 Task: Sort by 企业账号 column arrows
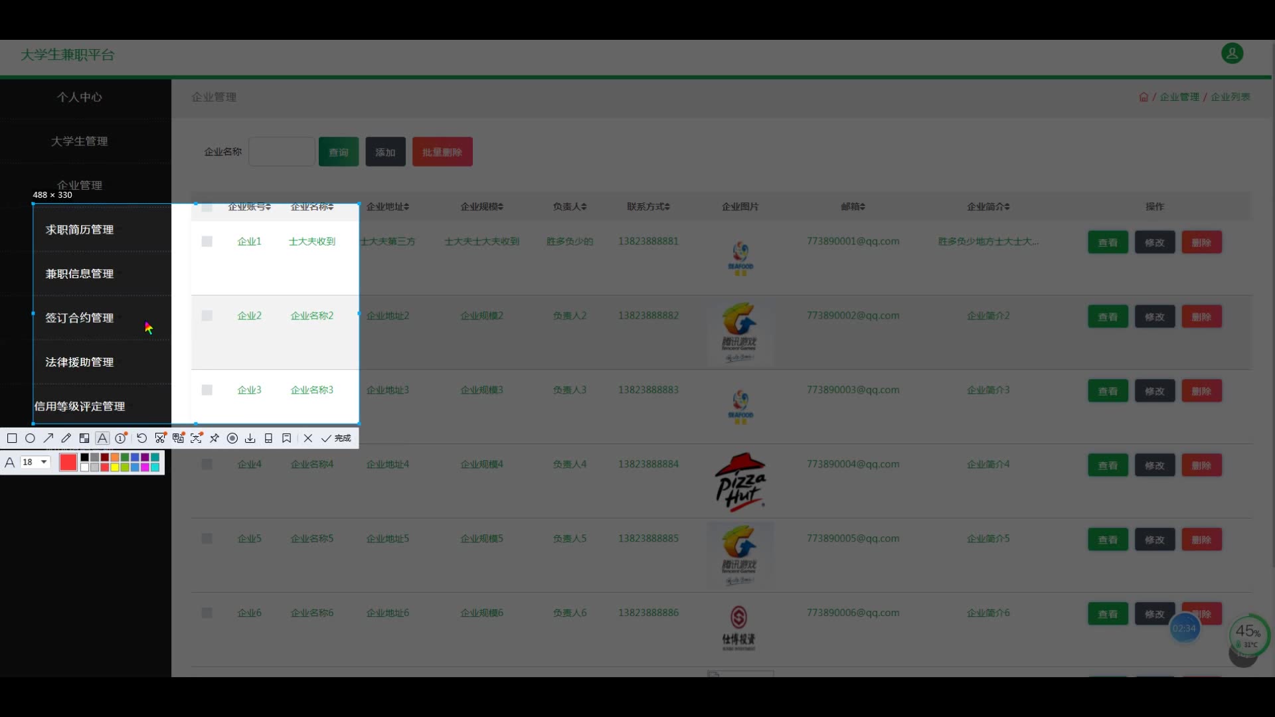pyautogui.click(x=268, y=207)
